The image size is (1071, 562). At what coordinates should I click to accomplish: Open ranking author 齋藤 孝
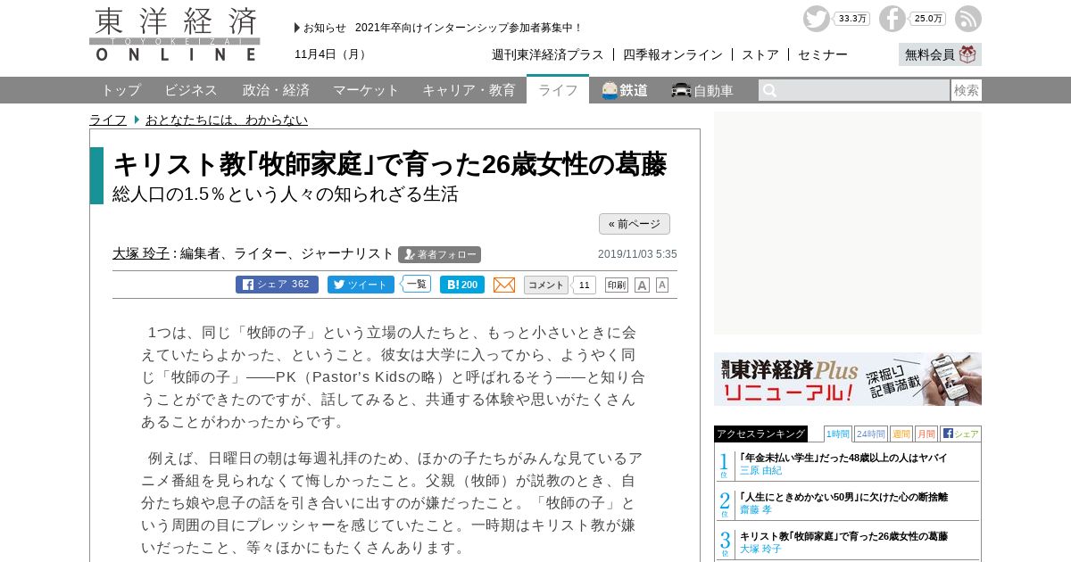pos(755,509)
